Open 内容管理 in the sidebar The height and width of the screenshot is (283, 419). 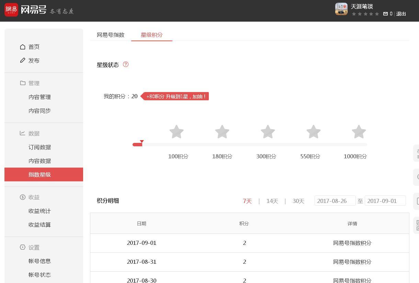[40, 97]
